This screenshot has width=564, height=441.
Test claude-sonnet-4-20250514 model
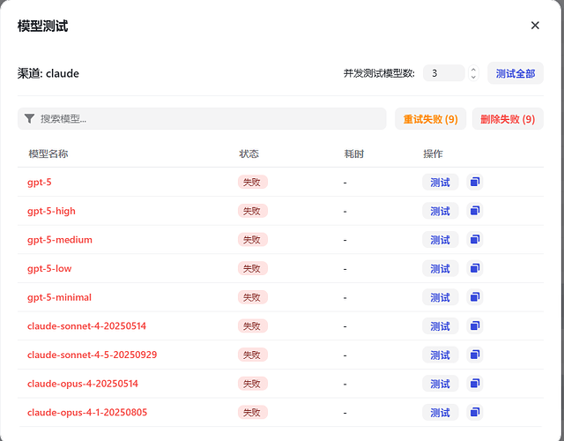click(441, 326)
